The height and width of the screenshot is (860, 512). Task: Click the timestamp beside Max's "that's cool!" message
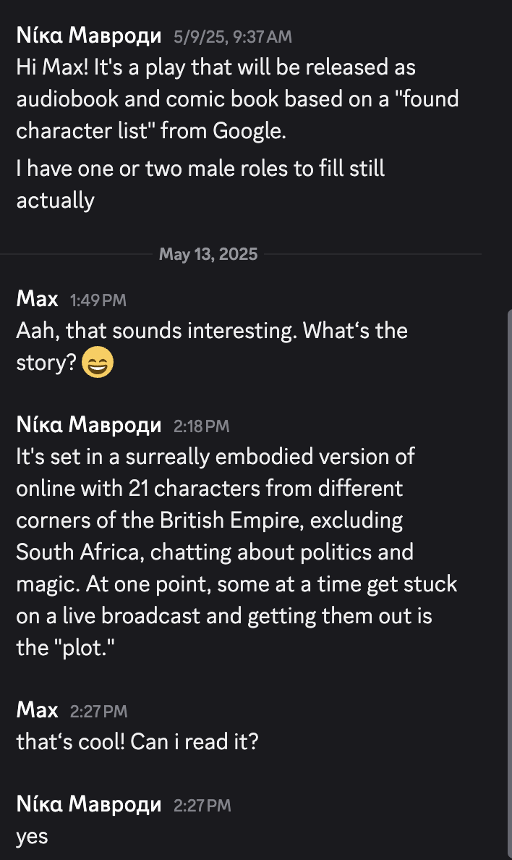click(x=98, y=712)
